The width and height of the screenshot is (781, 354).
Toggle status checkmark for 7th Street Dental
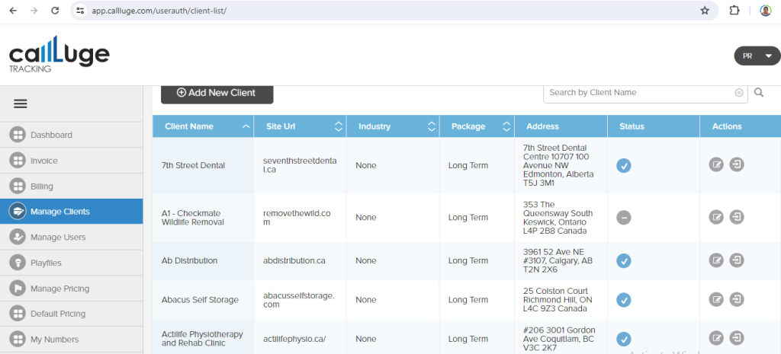pos(623,165)
